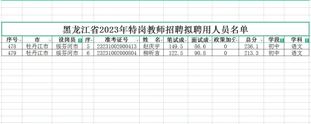
Task: Open active filter button on 学段 column
Action: [x=282, y=41]
